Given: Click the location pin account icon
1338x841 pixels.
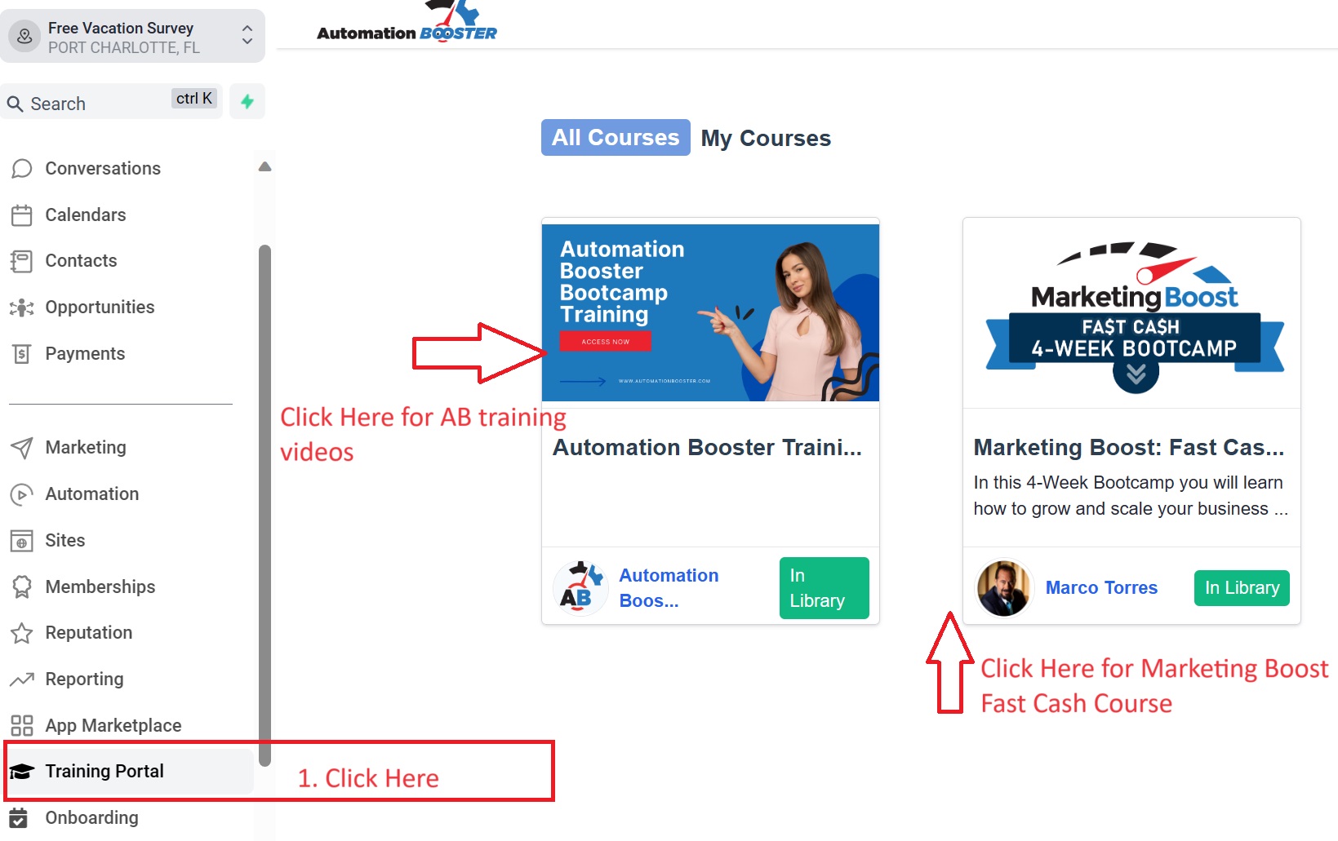Looking at the screenshot, I should (x=24, y=37).
